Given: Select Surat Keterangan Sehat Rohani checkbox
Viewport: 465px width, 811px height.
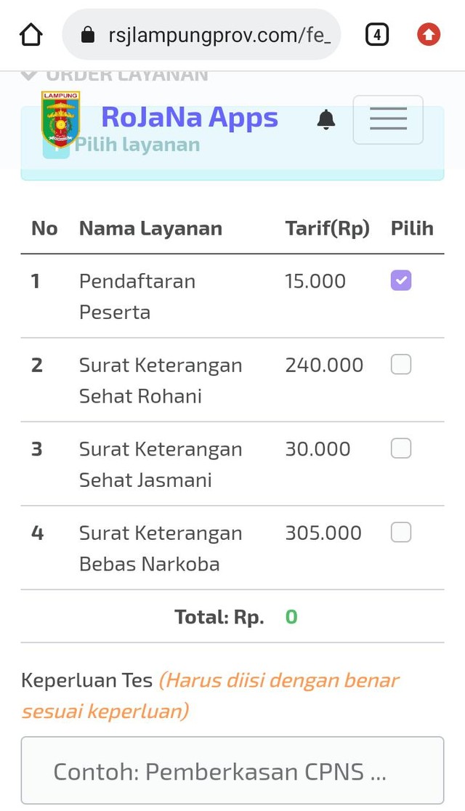Looking at the screenshot, I should click(400, 364).
